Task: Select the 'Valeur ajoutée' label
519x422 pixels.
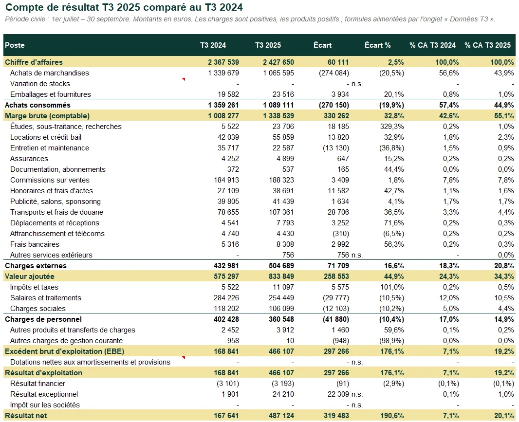Action: click(x=30, y=276)
